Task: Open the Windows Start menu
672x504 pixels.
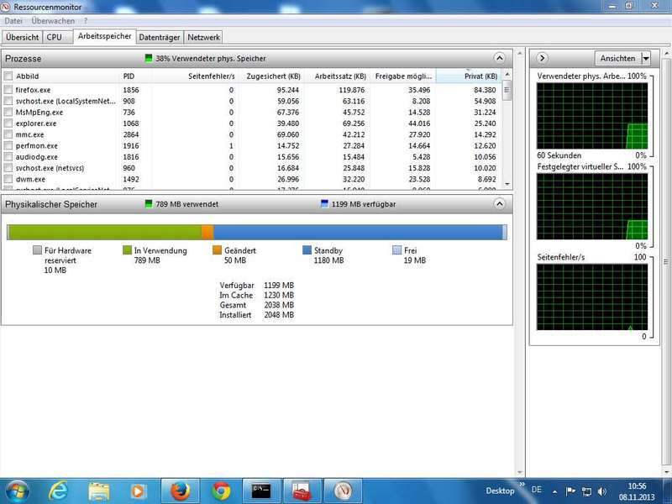Action: pos(17,490)
